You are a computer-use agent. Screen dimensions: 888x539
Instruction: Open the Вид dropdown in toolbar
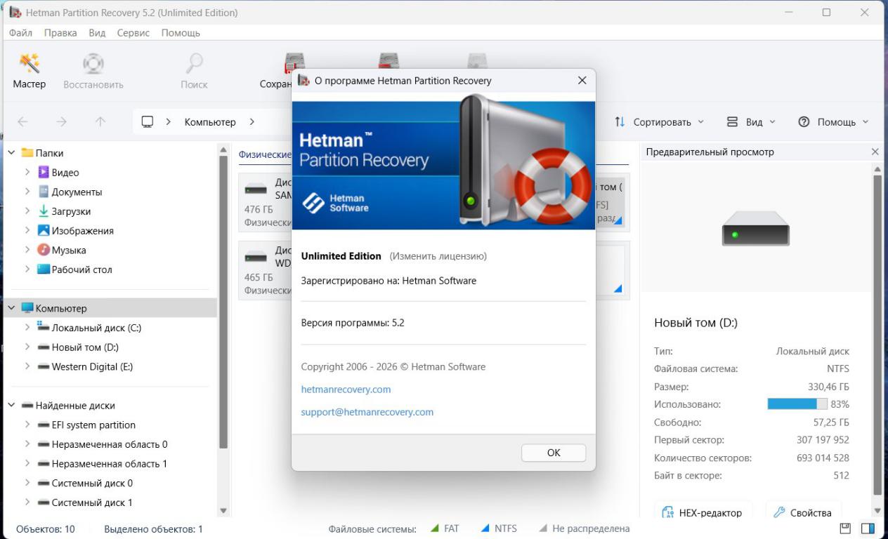(751, 122)
